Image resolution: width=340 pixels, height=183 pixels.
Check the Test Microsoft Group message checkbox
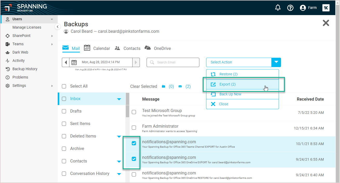(134, 112)
